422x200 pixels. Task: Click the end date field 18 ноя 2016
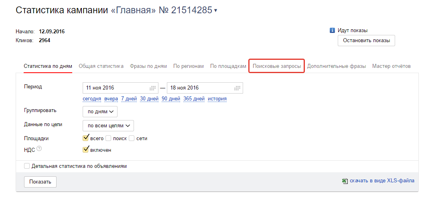tap(205, 88)
